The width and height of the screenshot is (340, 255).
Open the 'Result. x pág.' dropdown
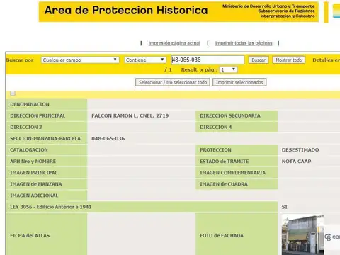(228, 69)
